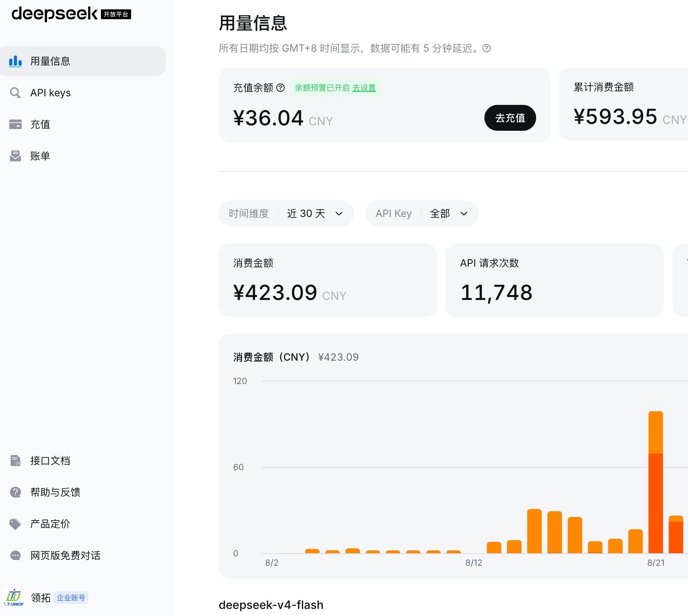Click the 开放平台 badge by the logo

(x=116, y=14)
